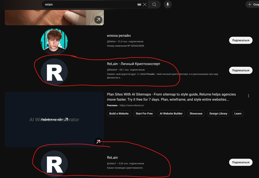Click Перейти на сайт on the ad thumbnail
The width and height of the screenshot is (259, 178).
tap(54, 119)
